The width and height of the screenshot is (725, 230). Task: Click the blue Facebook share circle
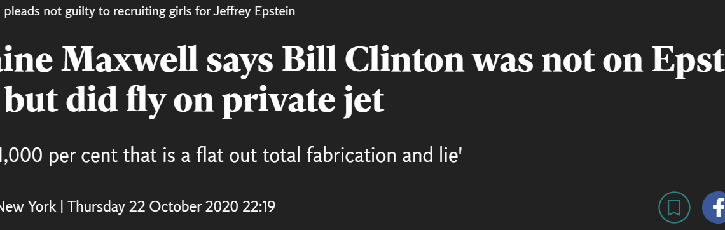(714, 207)
